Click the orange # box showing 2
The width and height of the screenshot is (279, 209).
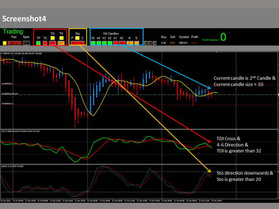(x=130, y=43)
